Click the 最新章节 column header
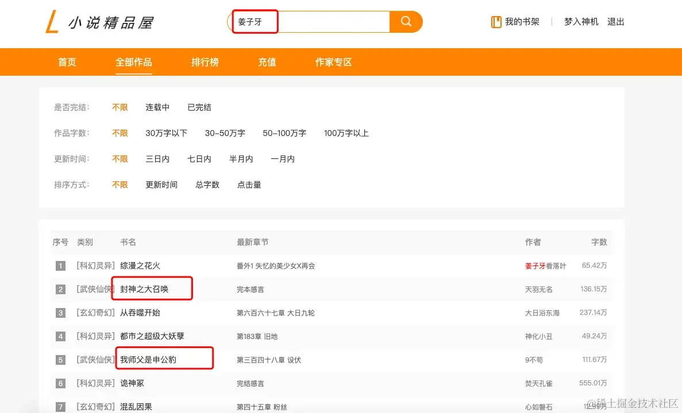682x413 pixels. point(252,242)
